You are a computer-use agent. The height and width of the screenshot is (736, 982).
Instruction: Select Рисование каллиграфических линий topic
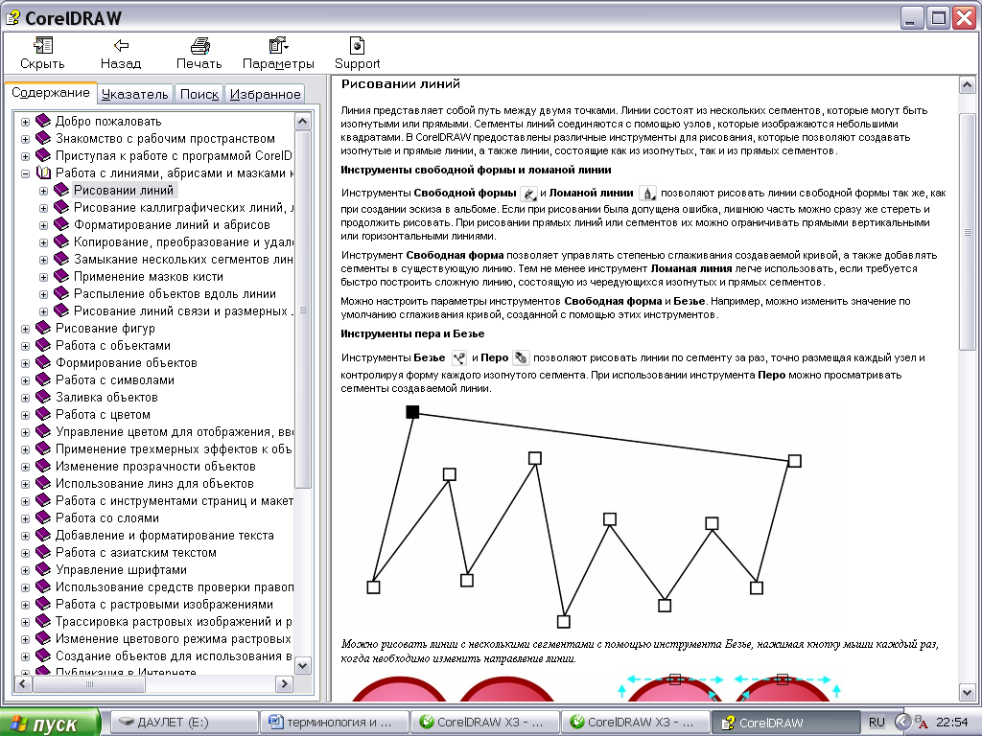coord(183,207)
